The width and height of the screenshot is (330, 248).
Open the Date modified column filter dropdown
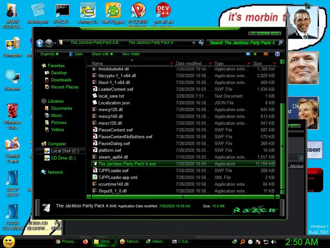[x=210, y=63]
